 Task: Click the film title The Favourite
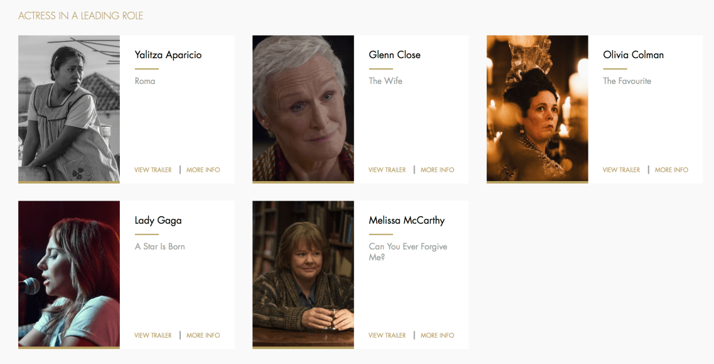(627, 81)
